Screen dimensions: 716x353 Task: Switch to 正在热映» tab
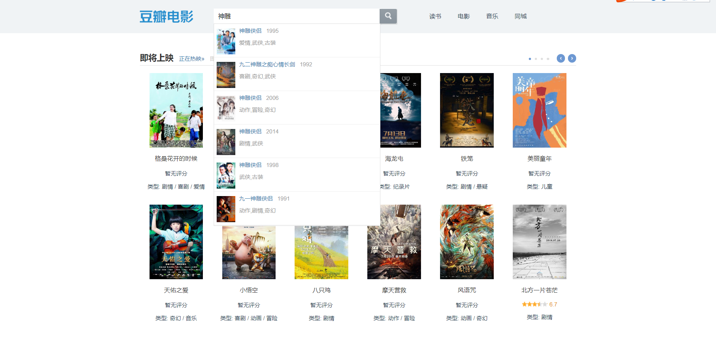tap(192, 59)
